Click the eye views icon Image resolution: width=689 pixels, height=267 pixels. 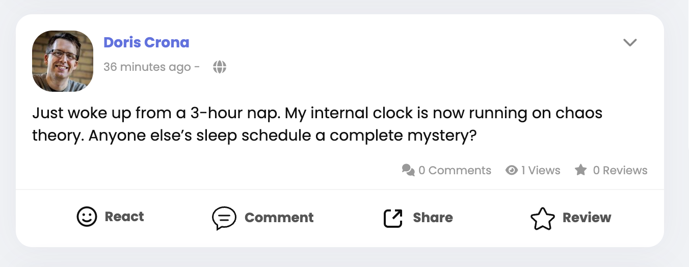pyautogui.click(x=512, y=170)
